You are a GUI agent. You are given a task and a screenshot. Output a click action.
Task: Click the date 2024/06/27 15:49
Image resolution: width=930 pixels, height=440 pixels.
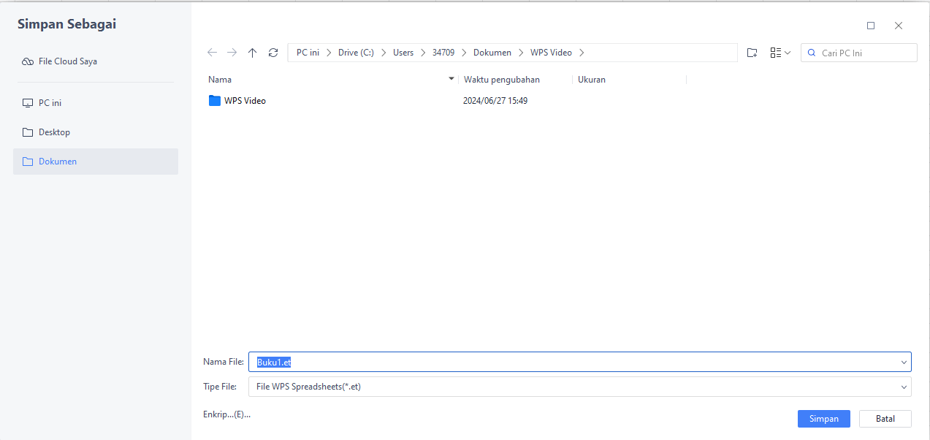coord(495,101)
